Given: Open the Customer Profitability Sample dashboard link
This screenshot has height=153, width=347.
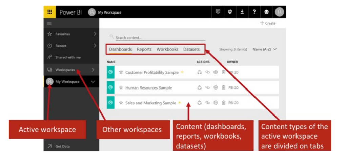Looking at the screenshot, I should (x=152, y=72).
